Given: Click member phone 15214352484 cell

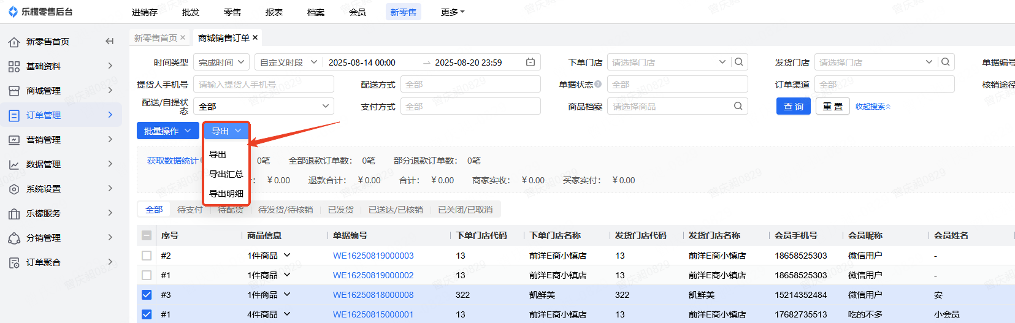Looking at the screenshot, I should tap(801, 295).
